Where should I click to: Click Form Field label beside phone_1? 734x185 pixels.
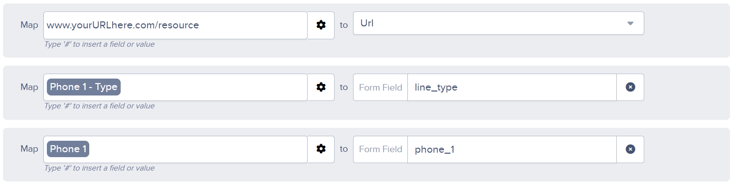380,149
